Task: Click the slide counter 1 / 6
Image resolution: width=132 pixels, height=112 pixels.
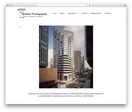Action: (x=19, y=27)
